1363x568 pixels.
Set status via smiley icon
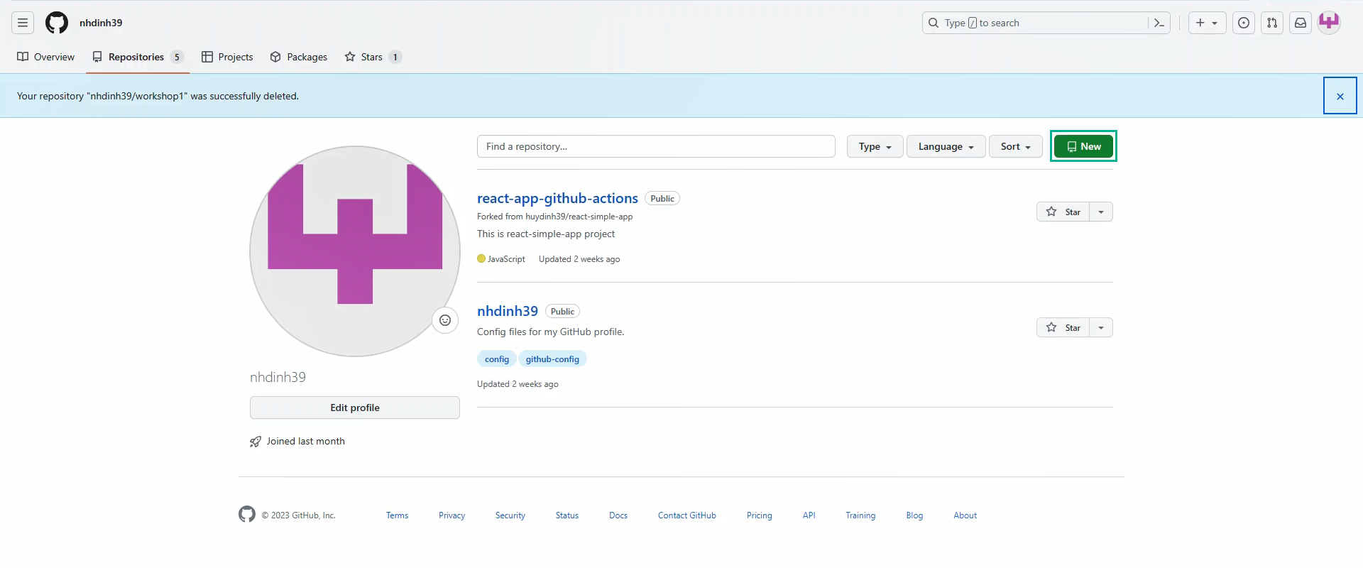click(x=445, y=320)
